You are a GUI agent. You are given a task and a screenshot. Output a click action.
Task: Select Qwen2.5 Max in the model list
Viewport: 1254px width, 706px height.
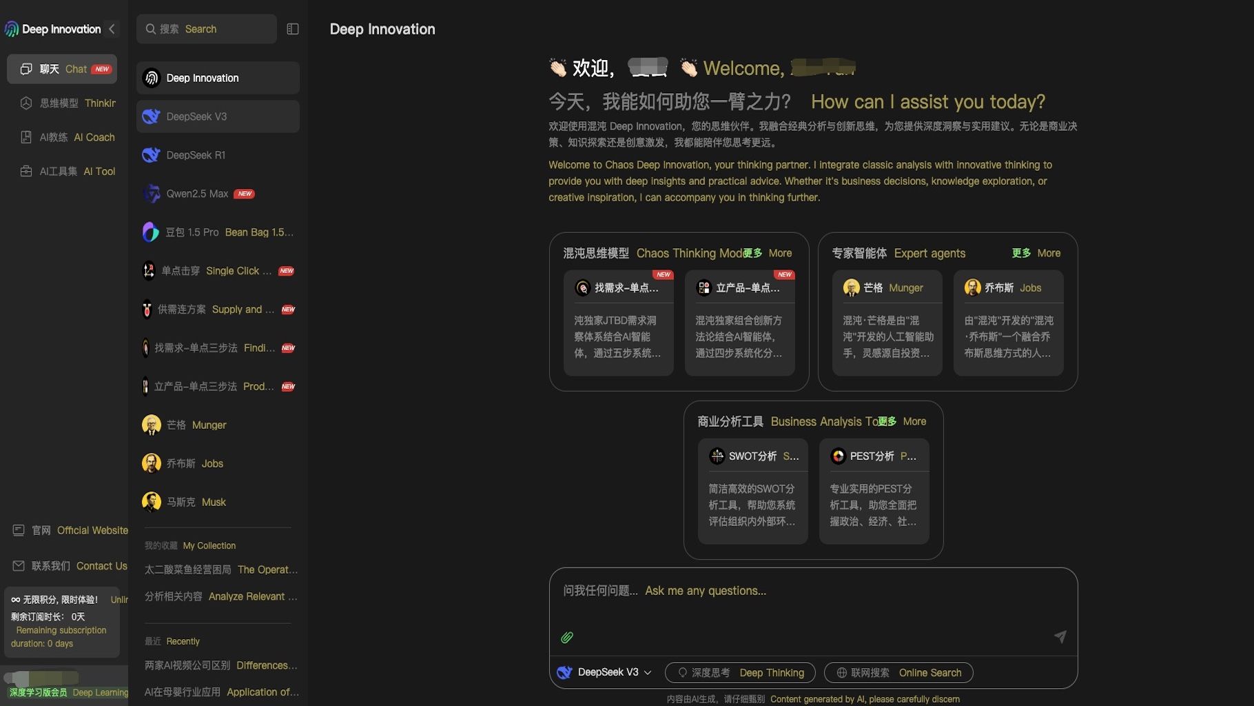tap(218, 194)
